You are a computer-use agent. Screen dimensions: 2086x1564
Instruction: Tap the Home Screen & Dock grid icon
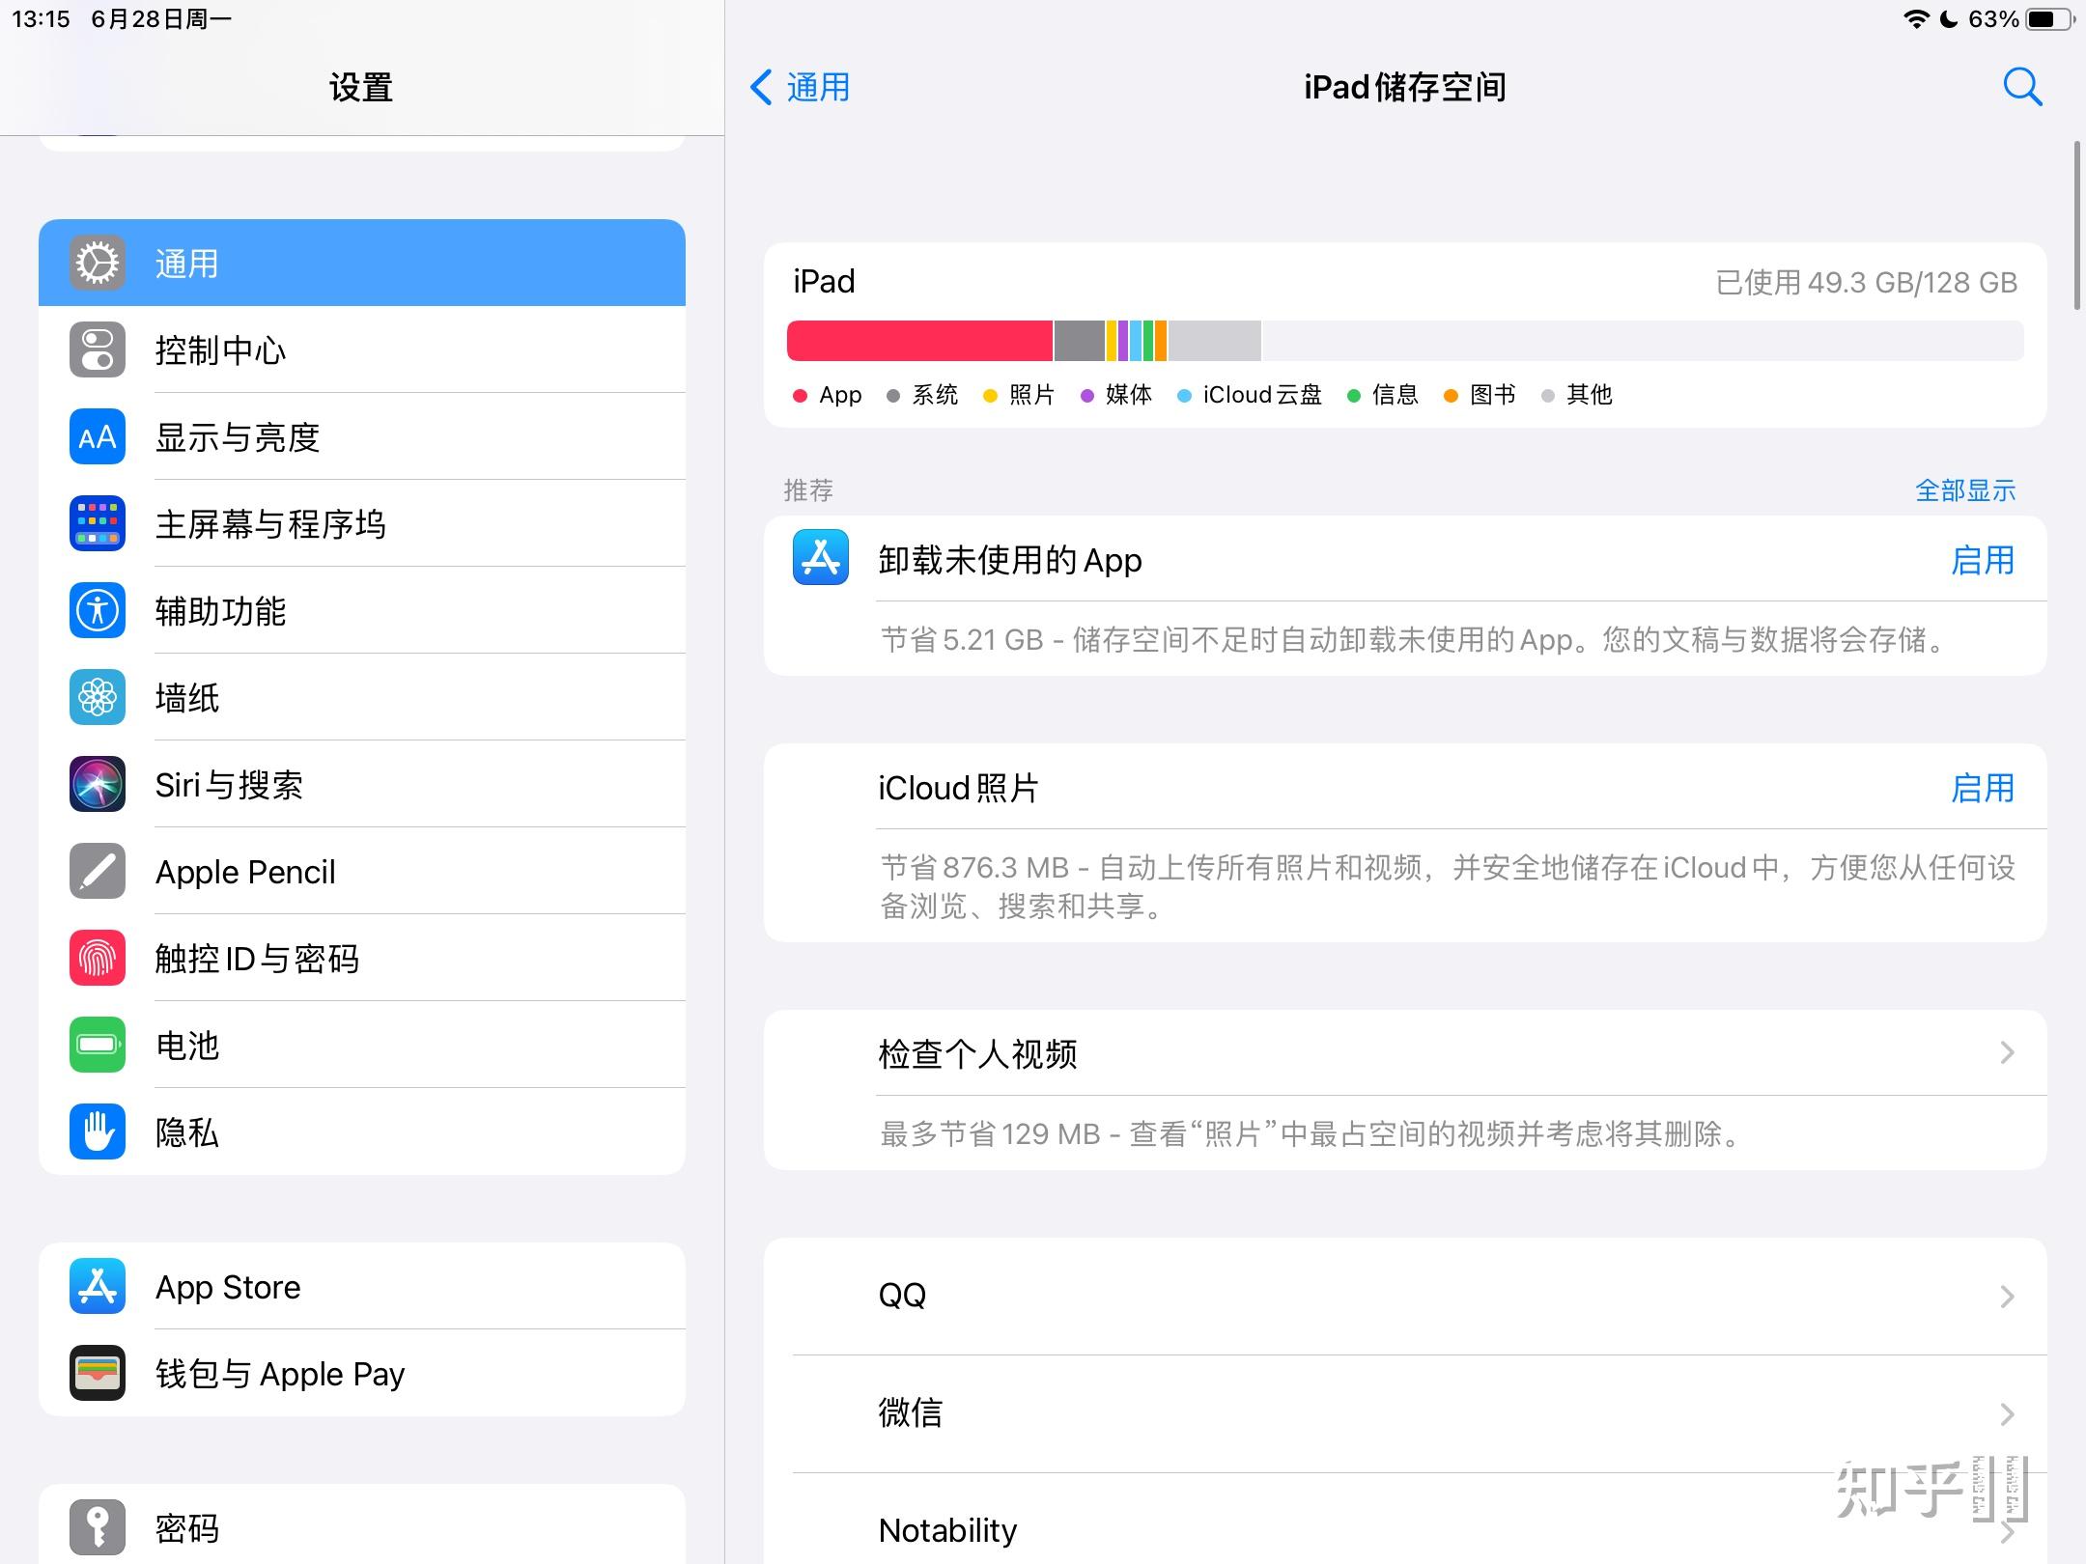point(98,523)
